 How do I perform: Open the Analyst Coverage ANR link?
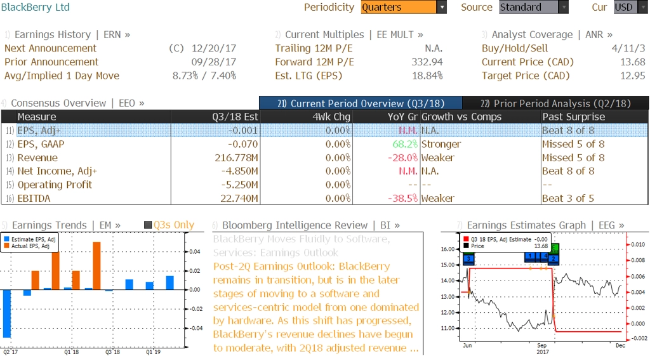click(547, 35)
